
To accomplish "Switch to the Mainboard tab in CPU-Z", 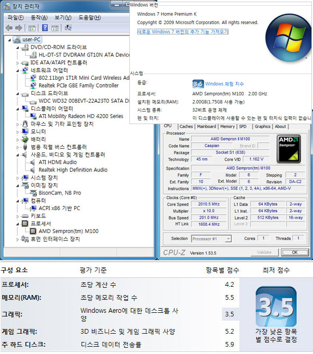I will click(x=207, y=127).
